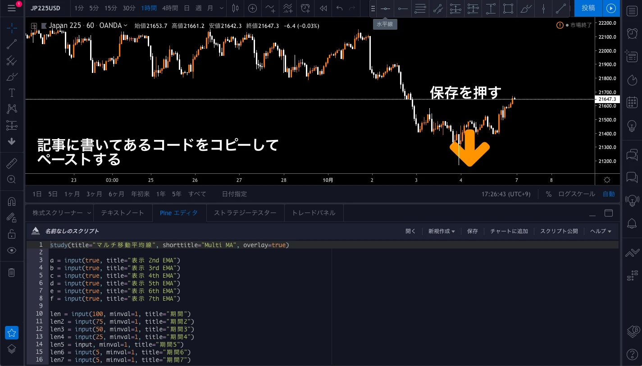This screenshot has width=642, height=366.
Task: Click 保存 to save the script
Action: tap(472, 231)
